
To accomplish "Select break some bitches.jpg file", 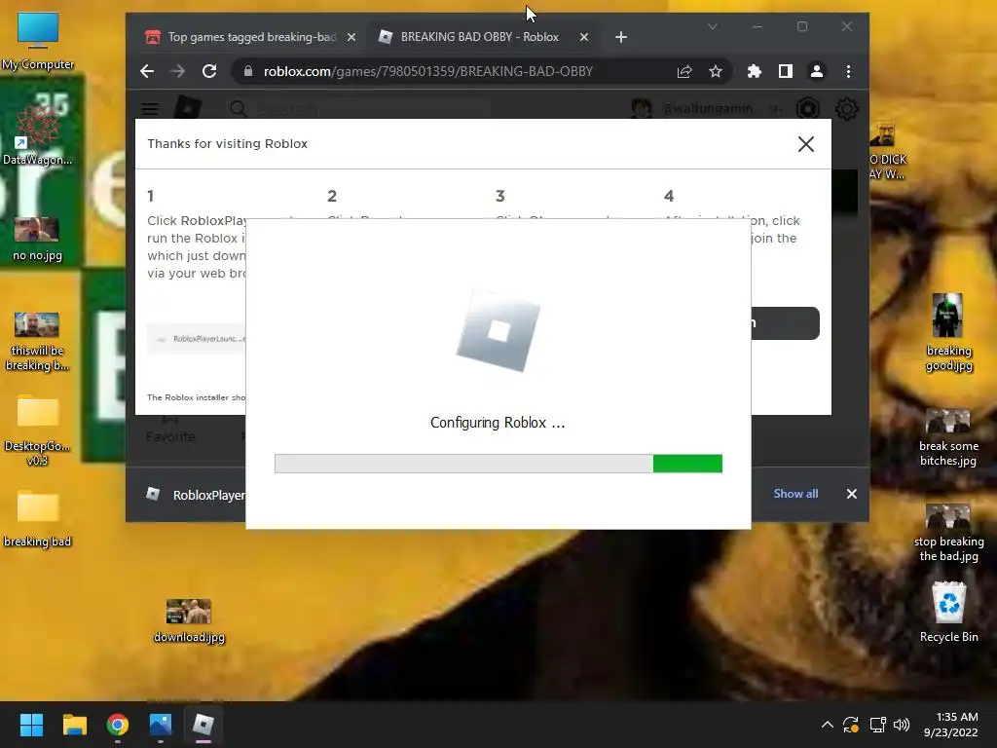I will 948,437.
